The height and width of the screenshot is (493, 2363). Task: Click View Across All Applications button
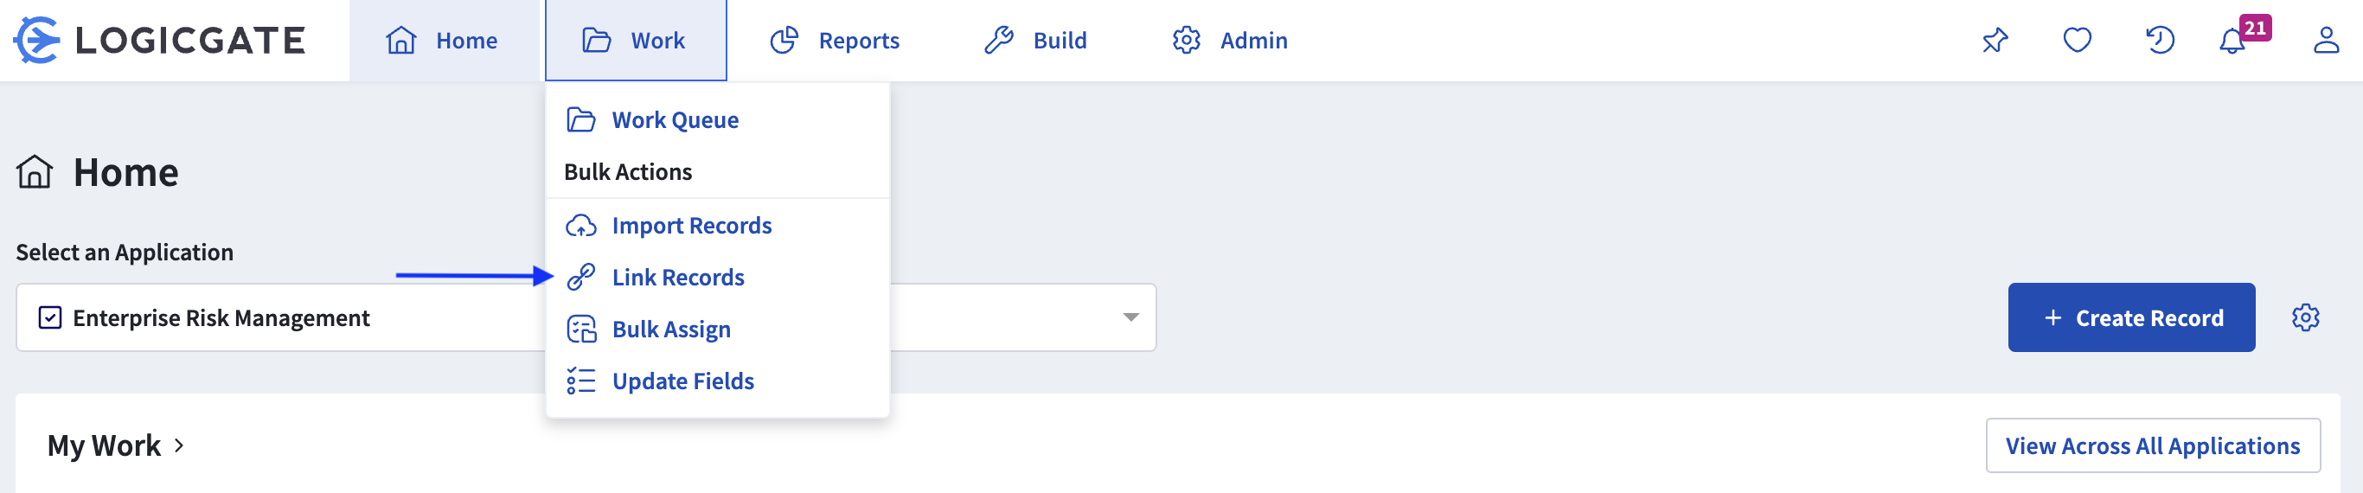point(2152,446)
